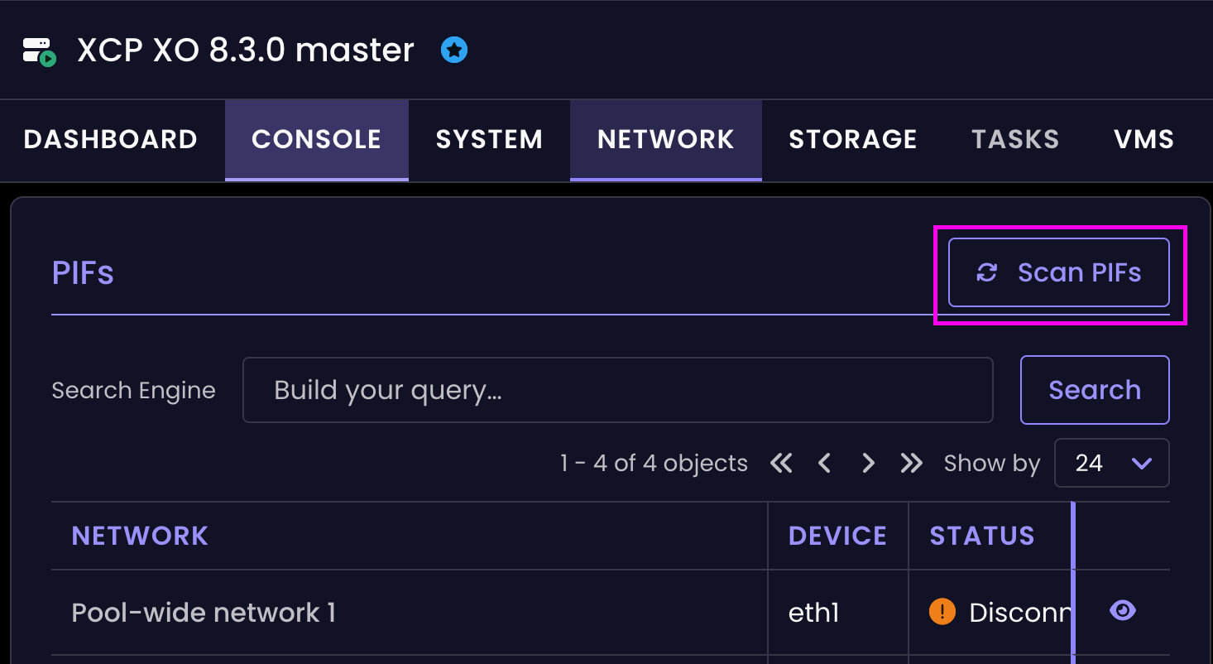1213x664 pixels.
Task: Jump to last page of results
Action: point(911,463)
